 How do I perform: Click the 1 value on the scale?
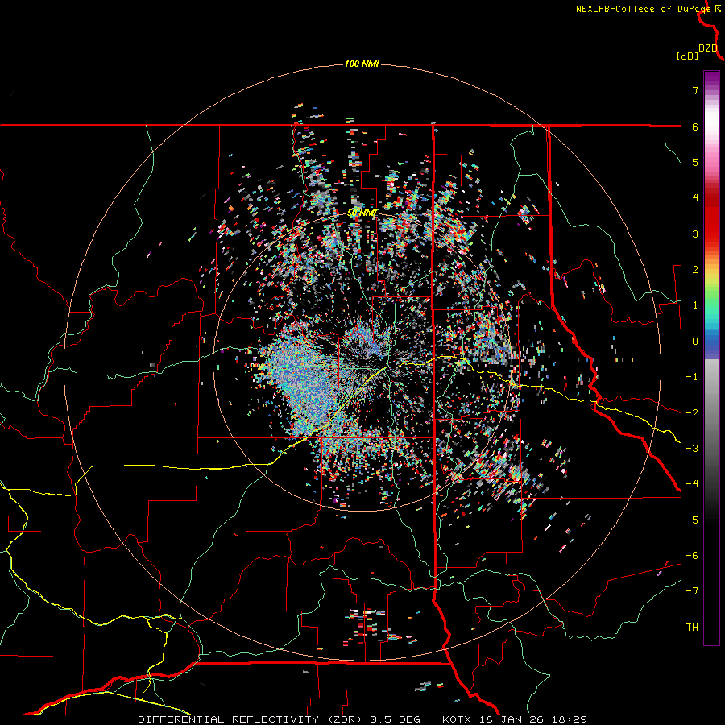point(695,305)
